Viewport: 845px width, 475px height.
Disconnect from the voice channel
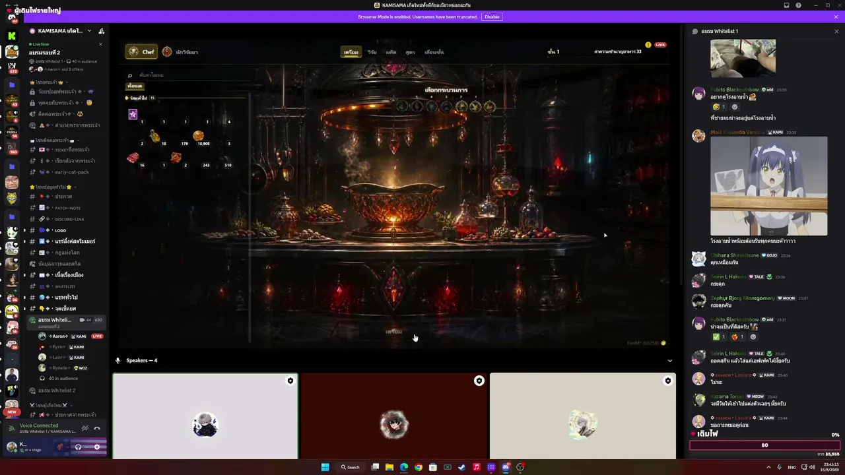[x=97, y=428]
